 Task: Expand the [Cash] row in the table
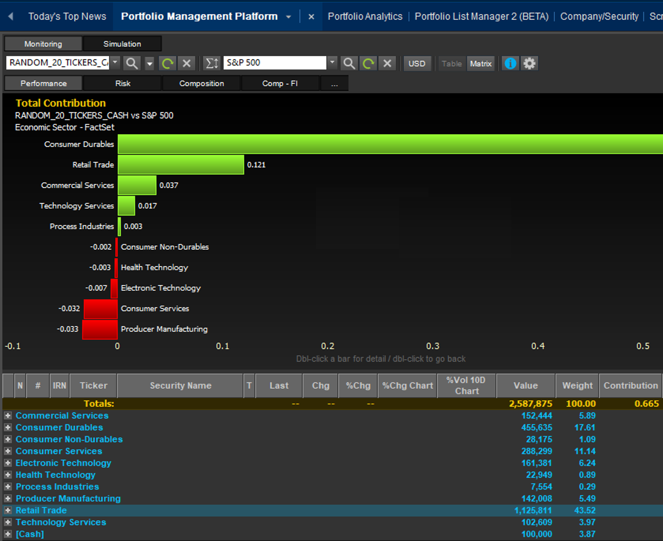tap(8, 534)
